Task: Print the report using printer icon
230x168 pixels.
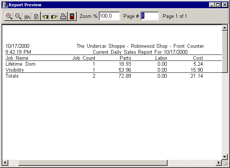Action: [63, 16]
